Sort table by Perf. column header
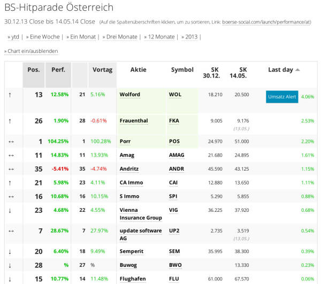This screenshot has height=284, width=321. point(58,70)
